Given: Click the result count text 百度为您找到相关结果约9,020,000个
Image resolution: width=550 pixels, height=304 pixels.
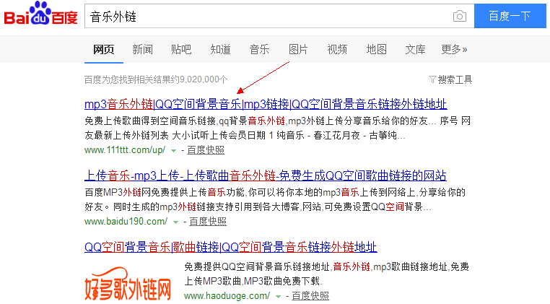Looking at the screenshot, I should [156, 79].
